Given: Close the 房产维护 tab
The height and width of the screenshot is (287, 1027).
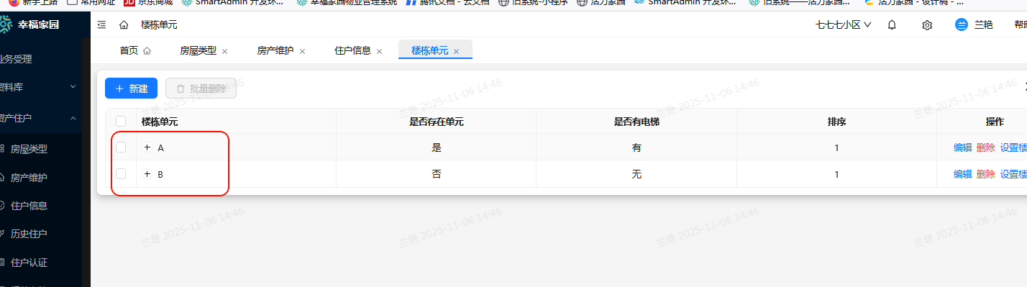Looking at the screenshot, I should [302, 51].
